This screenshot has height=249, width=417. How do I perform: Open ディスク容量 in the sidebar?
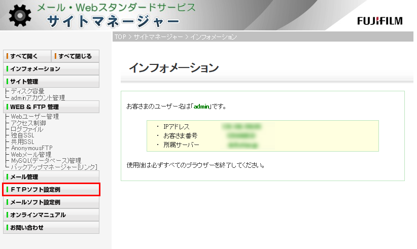pos(27,91)
